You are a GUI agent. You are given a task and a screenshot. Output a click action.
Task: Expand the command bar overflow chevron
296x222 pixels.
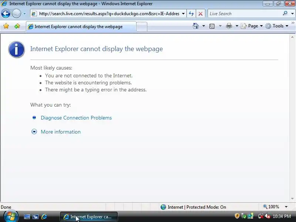(x=293, y=23)
